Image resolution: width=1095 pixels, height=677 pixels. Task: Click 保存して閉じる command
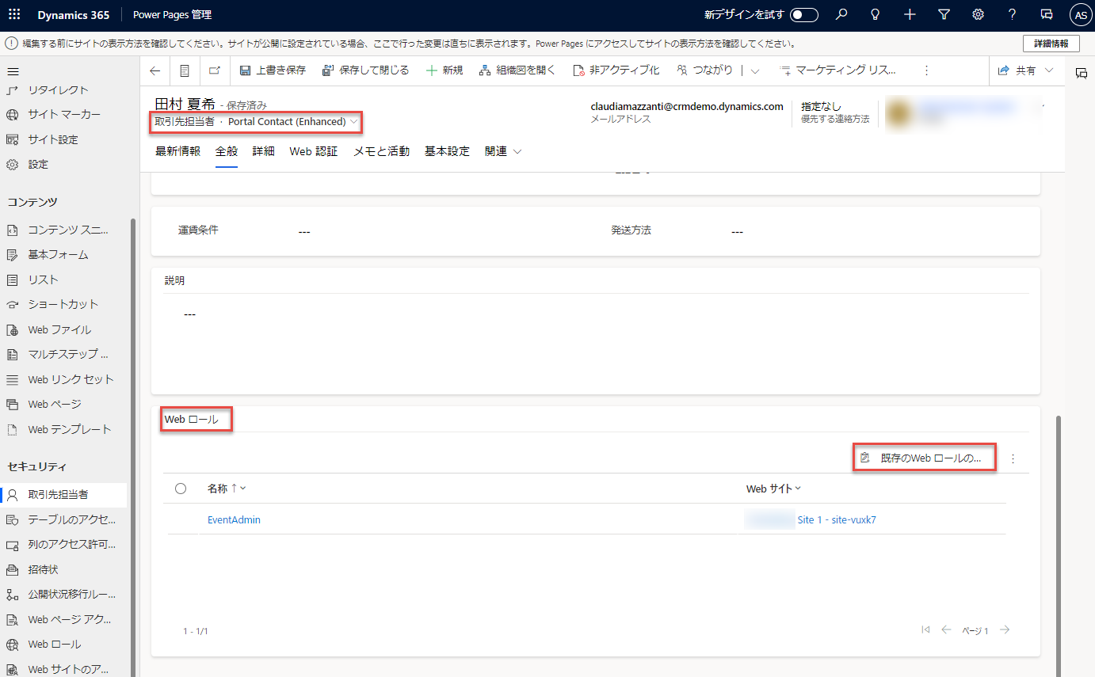[x=365, y=70]
